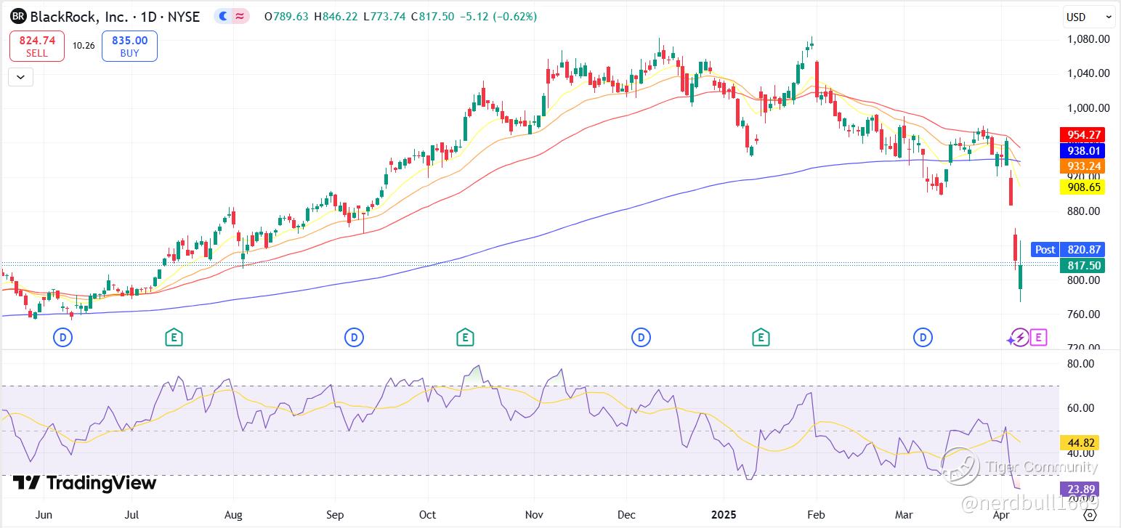The height and width of the screenshot is (528, 1121).
Task: Click the BUY 835.00 button
Action: tap(129, 46)
